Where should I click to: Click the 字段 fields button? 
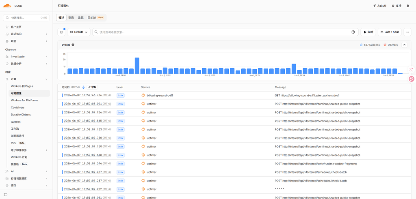pos(93,87)
